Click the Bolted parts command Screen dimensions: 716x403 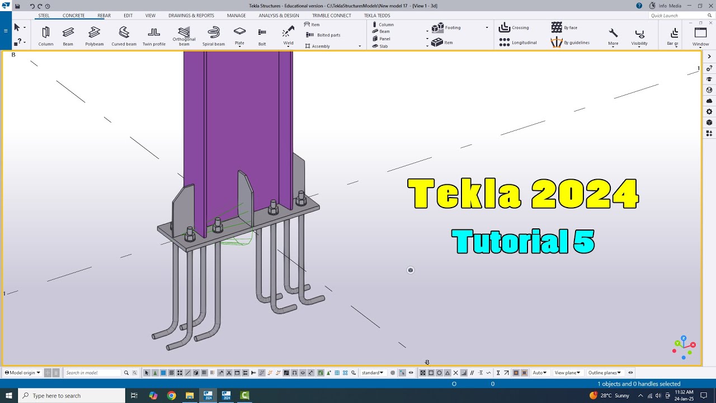coord(323,35)
